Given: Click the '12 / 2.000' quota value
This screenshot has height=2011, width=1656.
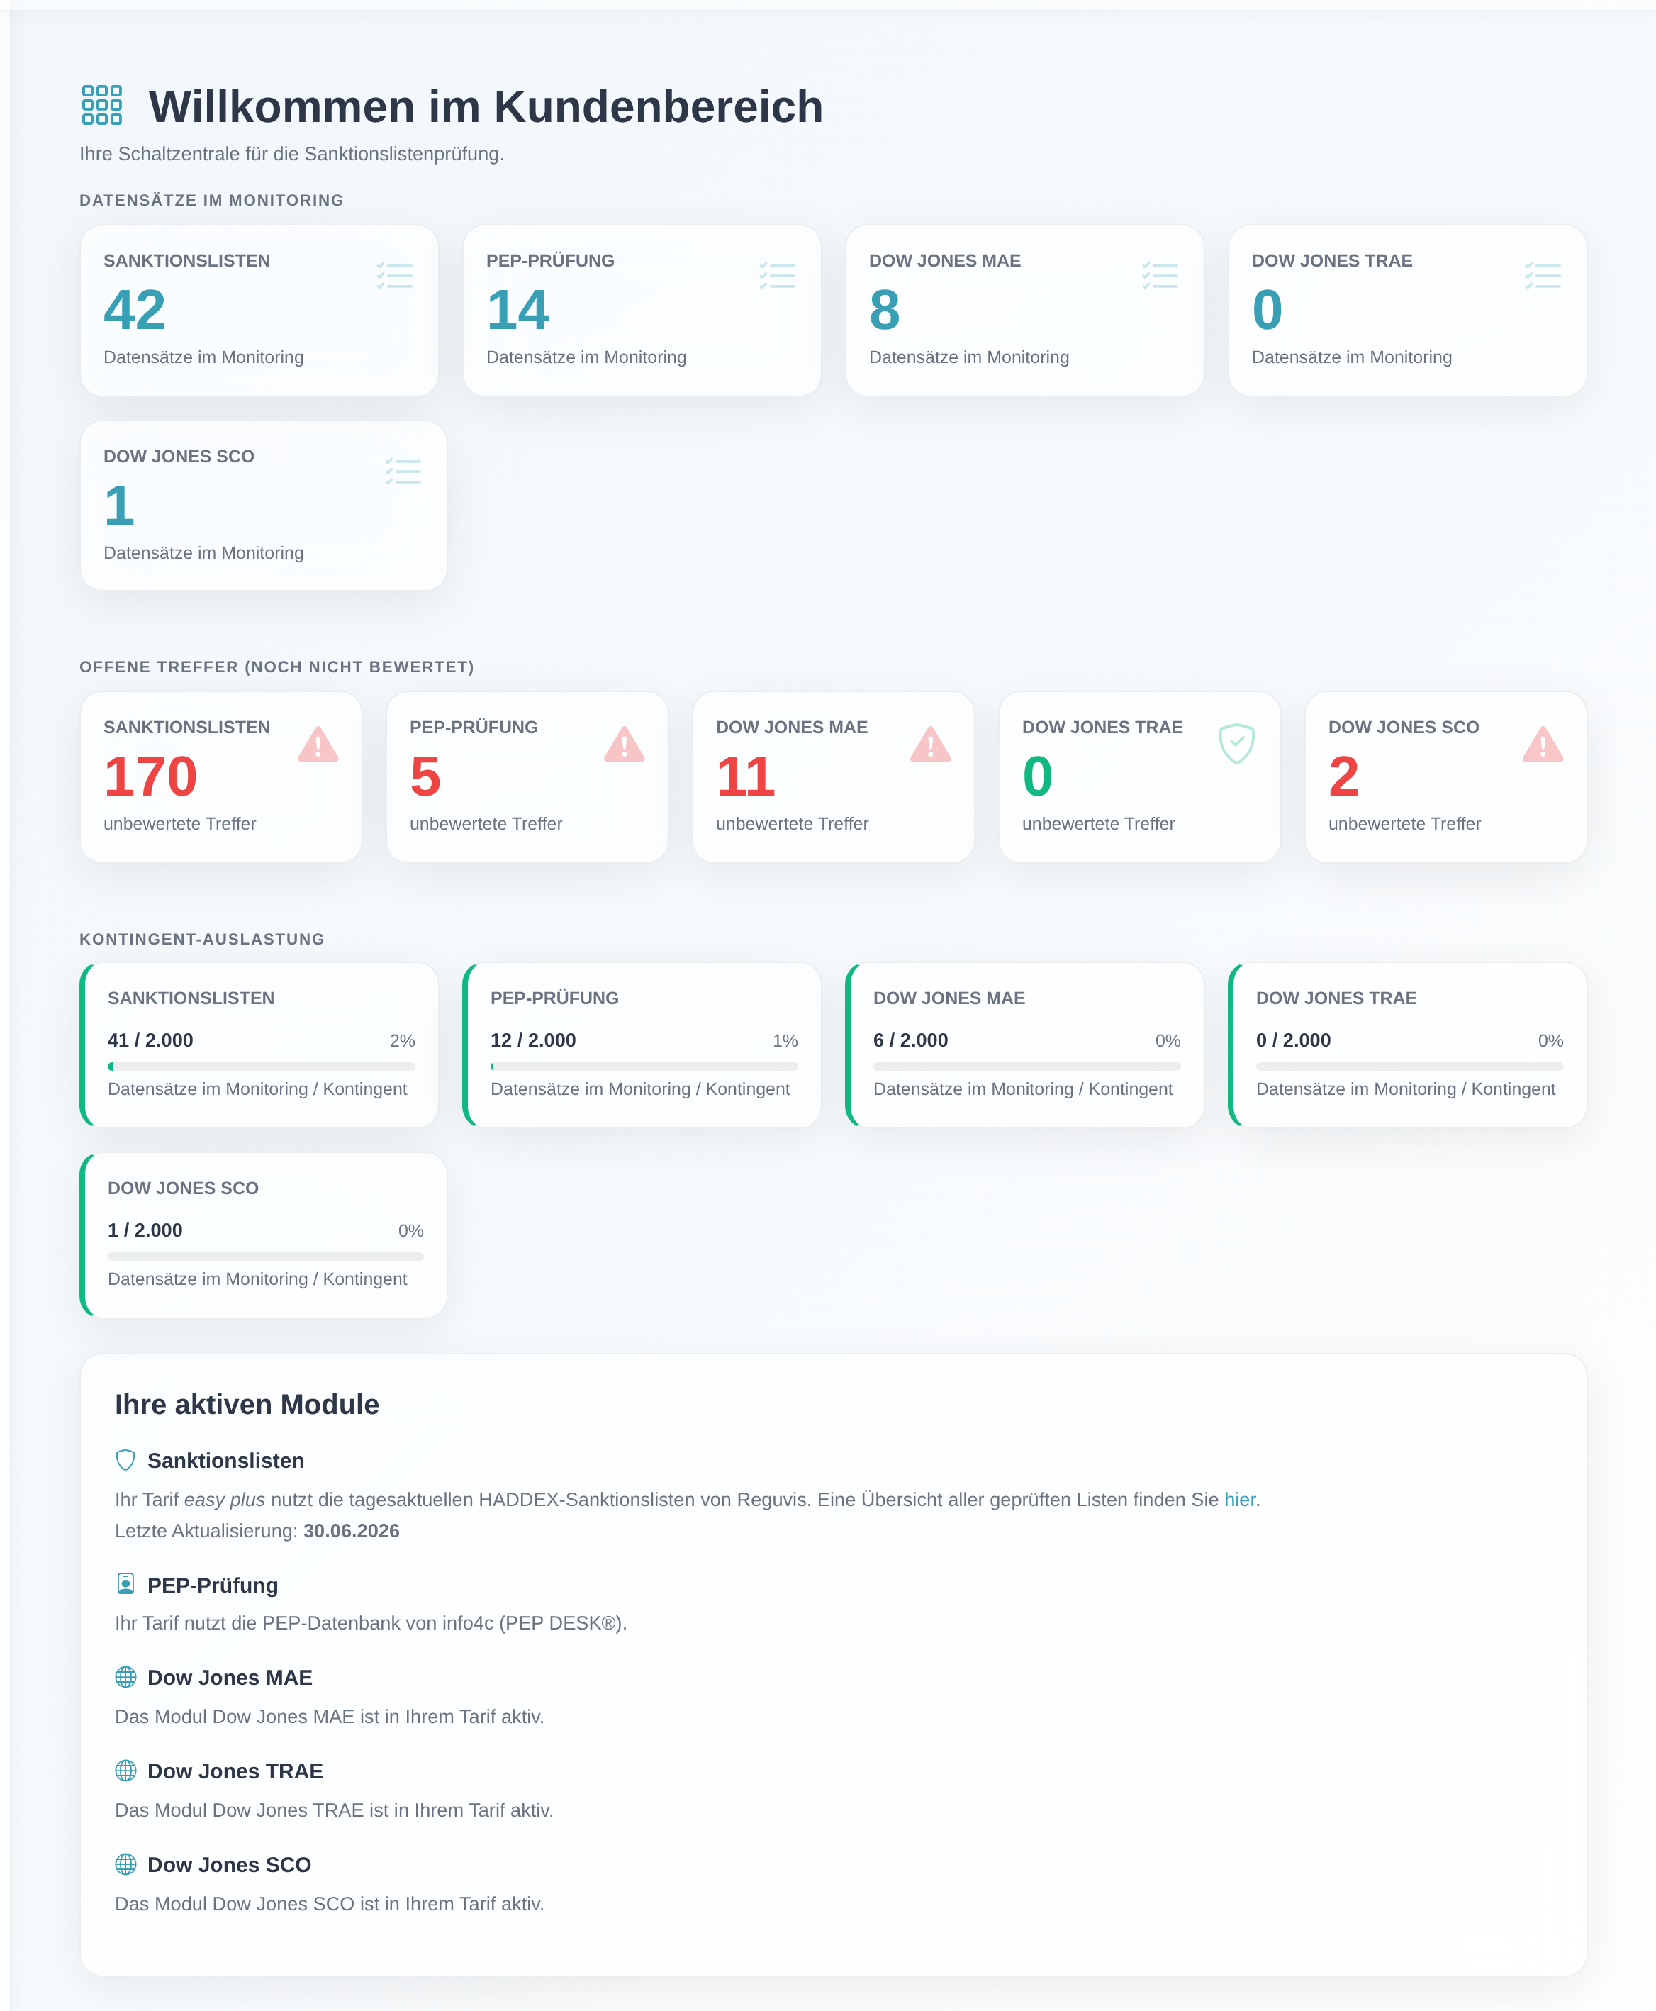Looking at the screenshot, I should (x=533, y=1040).
